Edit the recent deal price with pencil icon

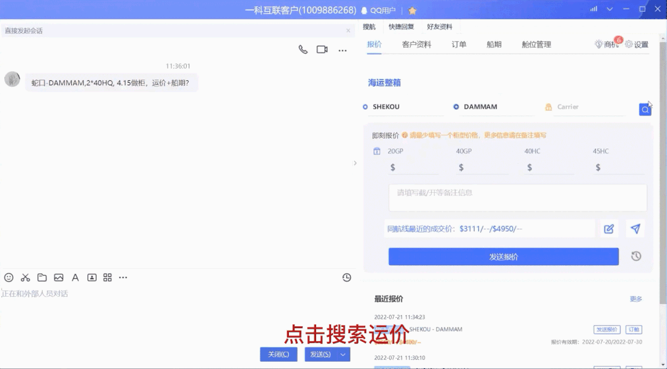click(609, 228)
